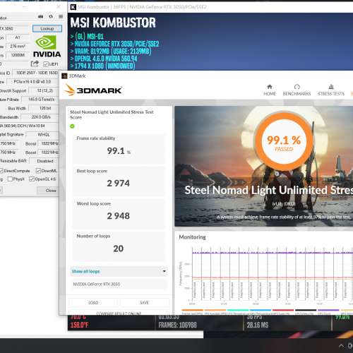Open the STRESS TESTS tab in 3DMark
353x353 pixels.
pos(331,90)
